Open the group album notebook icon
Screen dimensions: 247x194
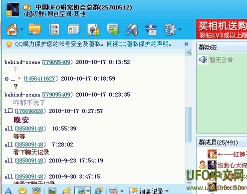point(54,29)
